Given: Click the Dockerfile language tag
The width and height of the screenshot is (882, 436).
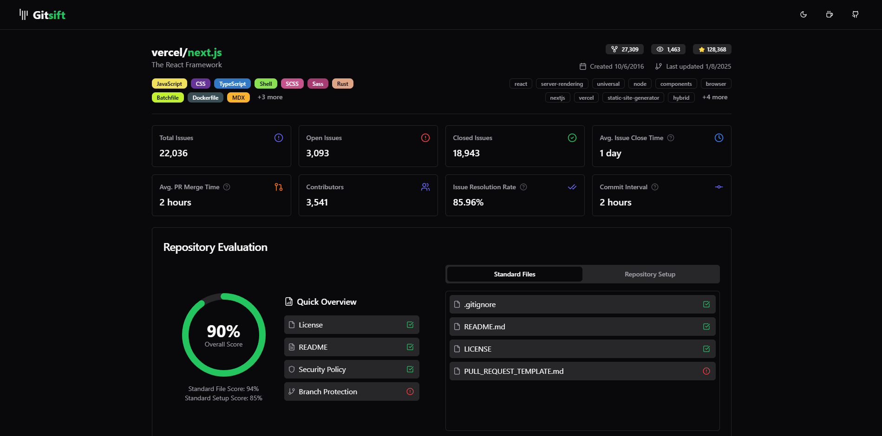Looking at the screenshot, I should [x=205, y=97].
